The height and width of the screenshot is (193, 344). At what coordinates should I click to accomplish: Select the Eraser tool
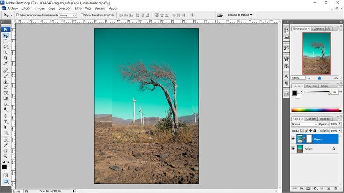coord(6,92)
